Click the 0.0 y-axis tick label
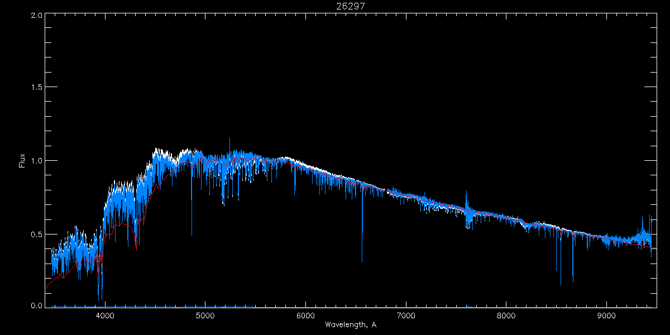670x335 pixels. (x=37, y=306)
